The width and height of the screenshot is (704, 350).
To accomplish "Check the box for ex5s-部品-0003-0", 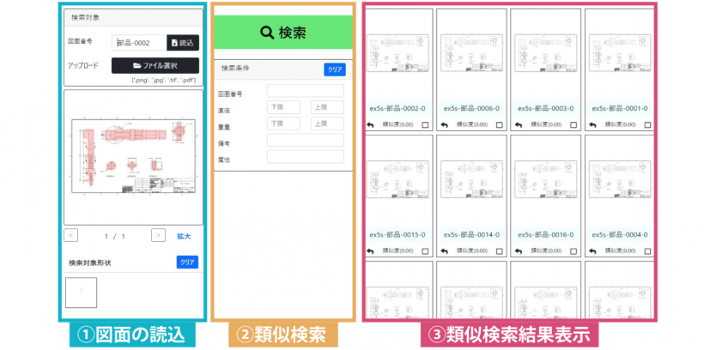I will coord(574,125).
